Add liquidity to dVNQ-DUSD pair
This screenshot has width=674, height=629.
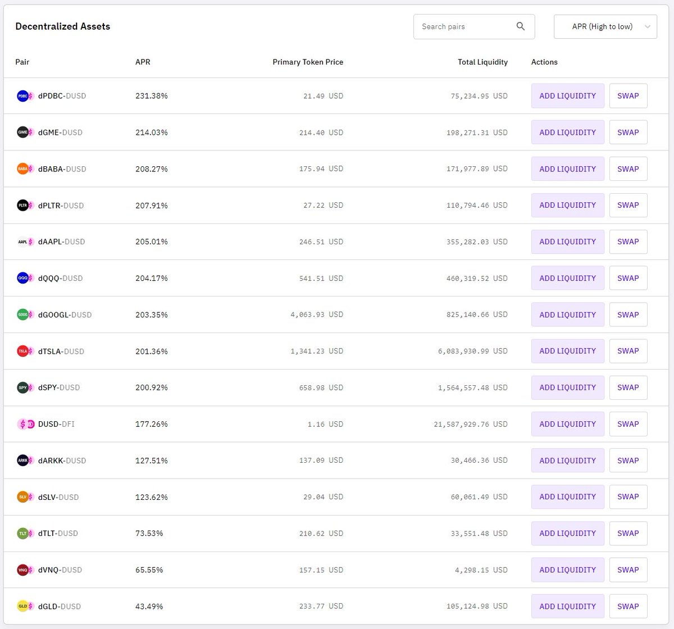tap(568, 570)
